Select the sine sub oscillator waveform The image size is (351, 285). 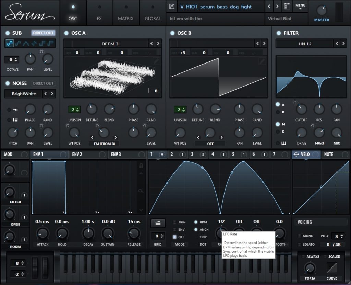tap(9, 43)
